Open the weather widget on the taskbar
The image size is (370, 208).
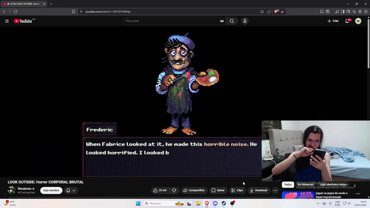(10, 203)
